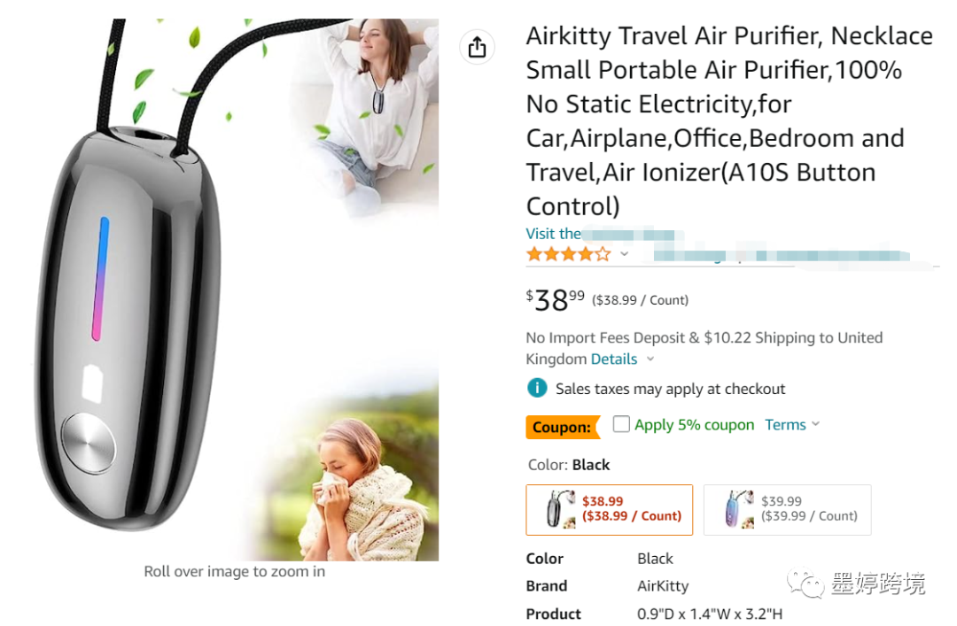Click the blue info icon beside sales taxes
This screenshot has height=626, width=957.
[536, 388]
